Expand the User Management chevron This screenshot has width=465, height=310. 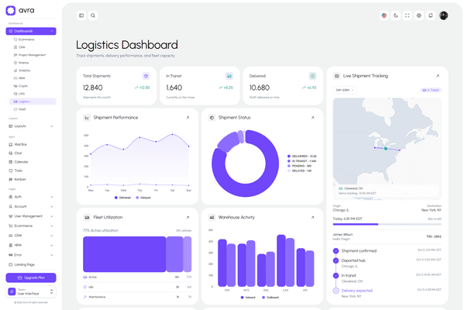[52, 216]
